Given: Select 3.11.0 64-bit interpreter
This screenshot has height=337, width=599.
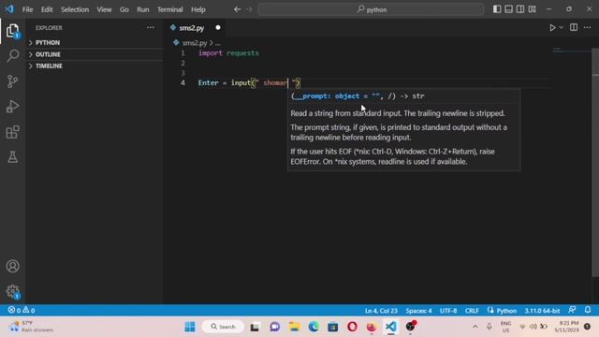Looking at the screenshot, I should pos(542,311).
